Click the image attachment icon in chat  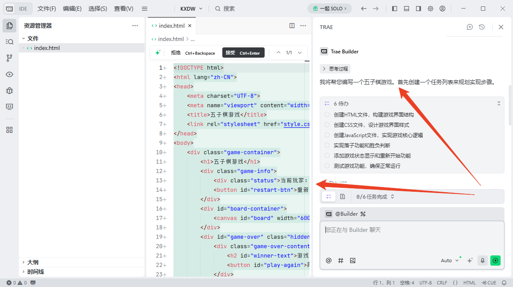click(352, 260)
